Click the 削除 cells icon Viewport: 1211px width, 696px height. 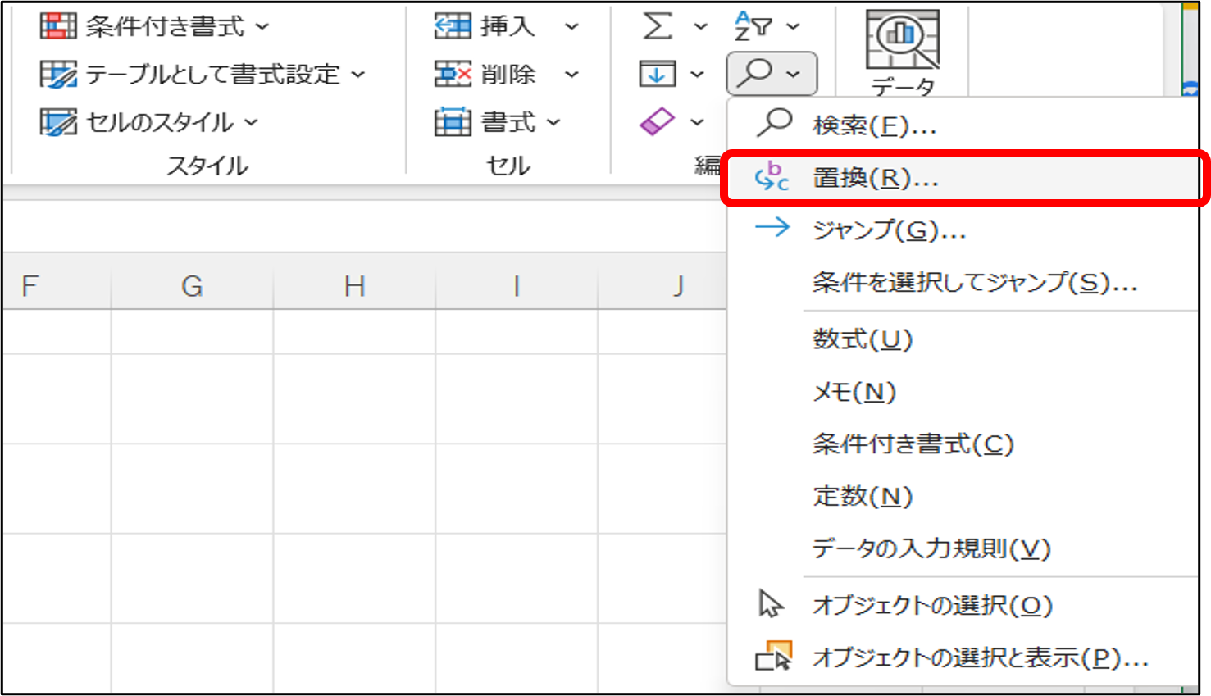[453, 75]
